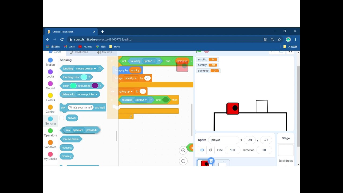Edit the sprite Size field

[233, 150]
